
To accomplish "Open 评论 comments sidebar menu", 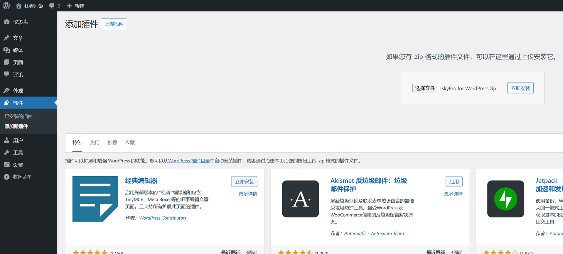I will pyautogui.click(x=28, y=75).
